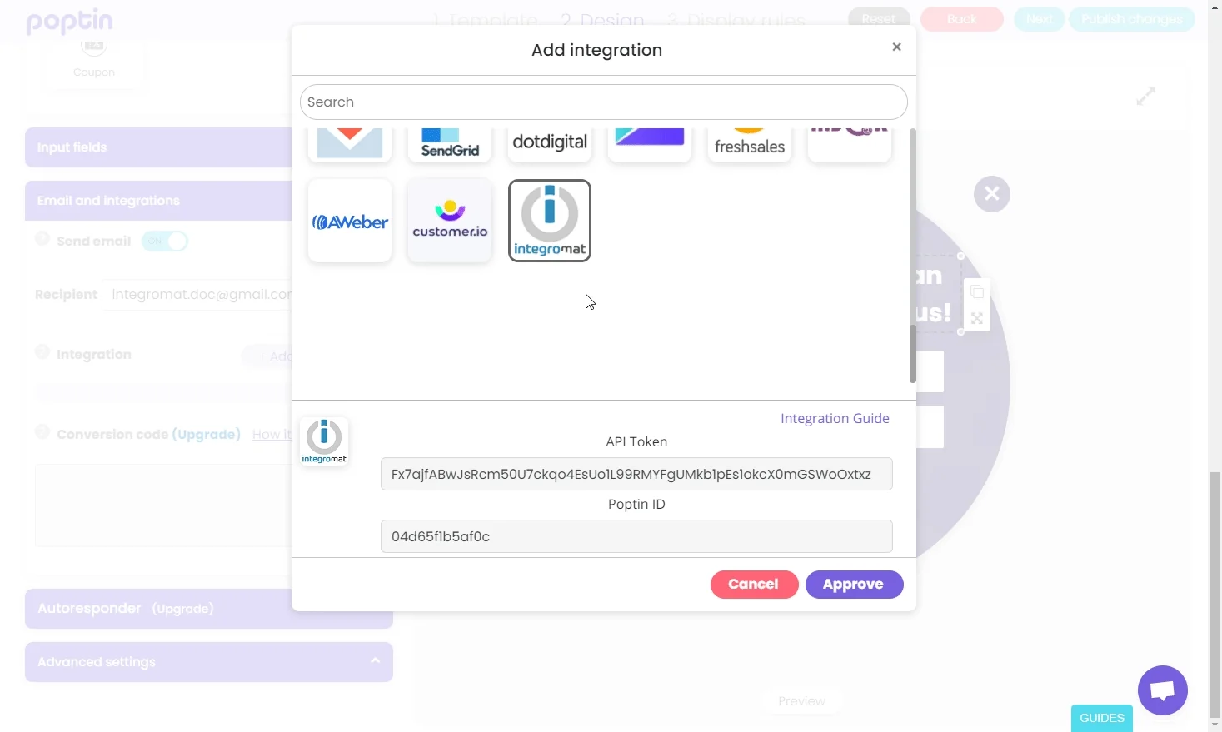Click the Approve button
This screenshot has width=1222, height=732.
[x=855, y=585]
